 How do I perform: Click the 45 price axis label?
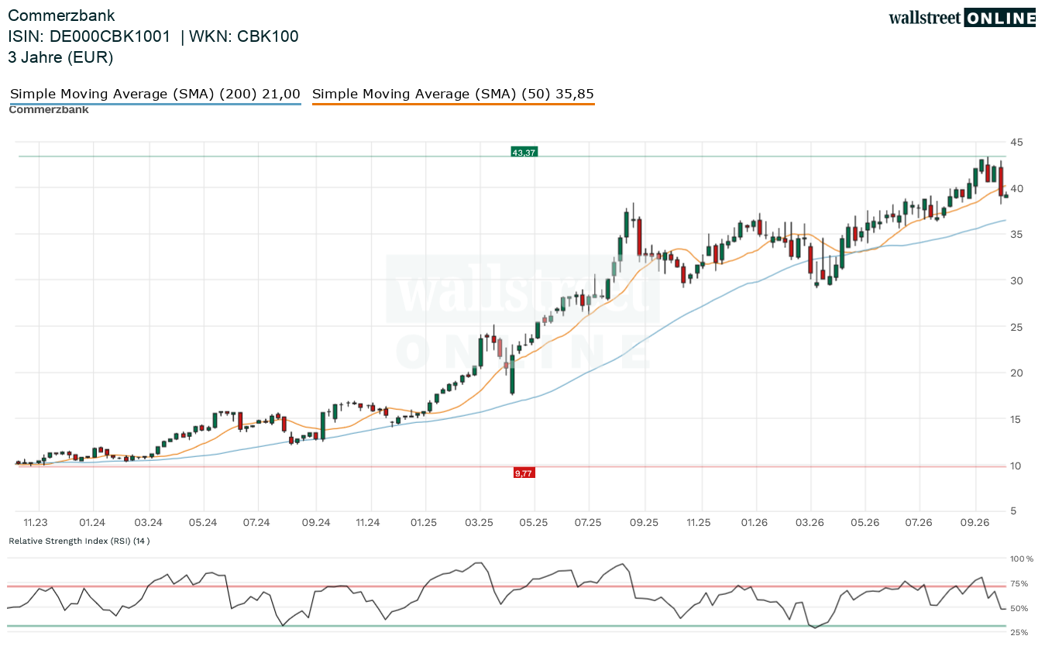pyautogui.click(x=1016, y=142)
